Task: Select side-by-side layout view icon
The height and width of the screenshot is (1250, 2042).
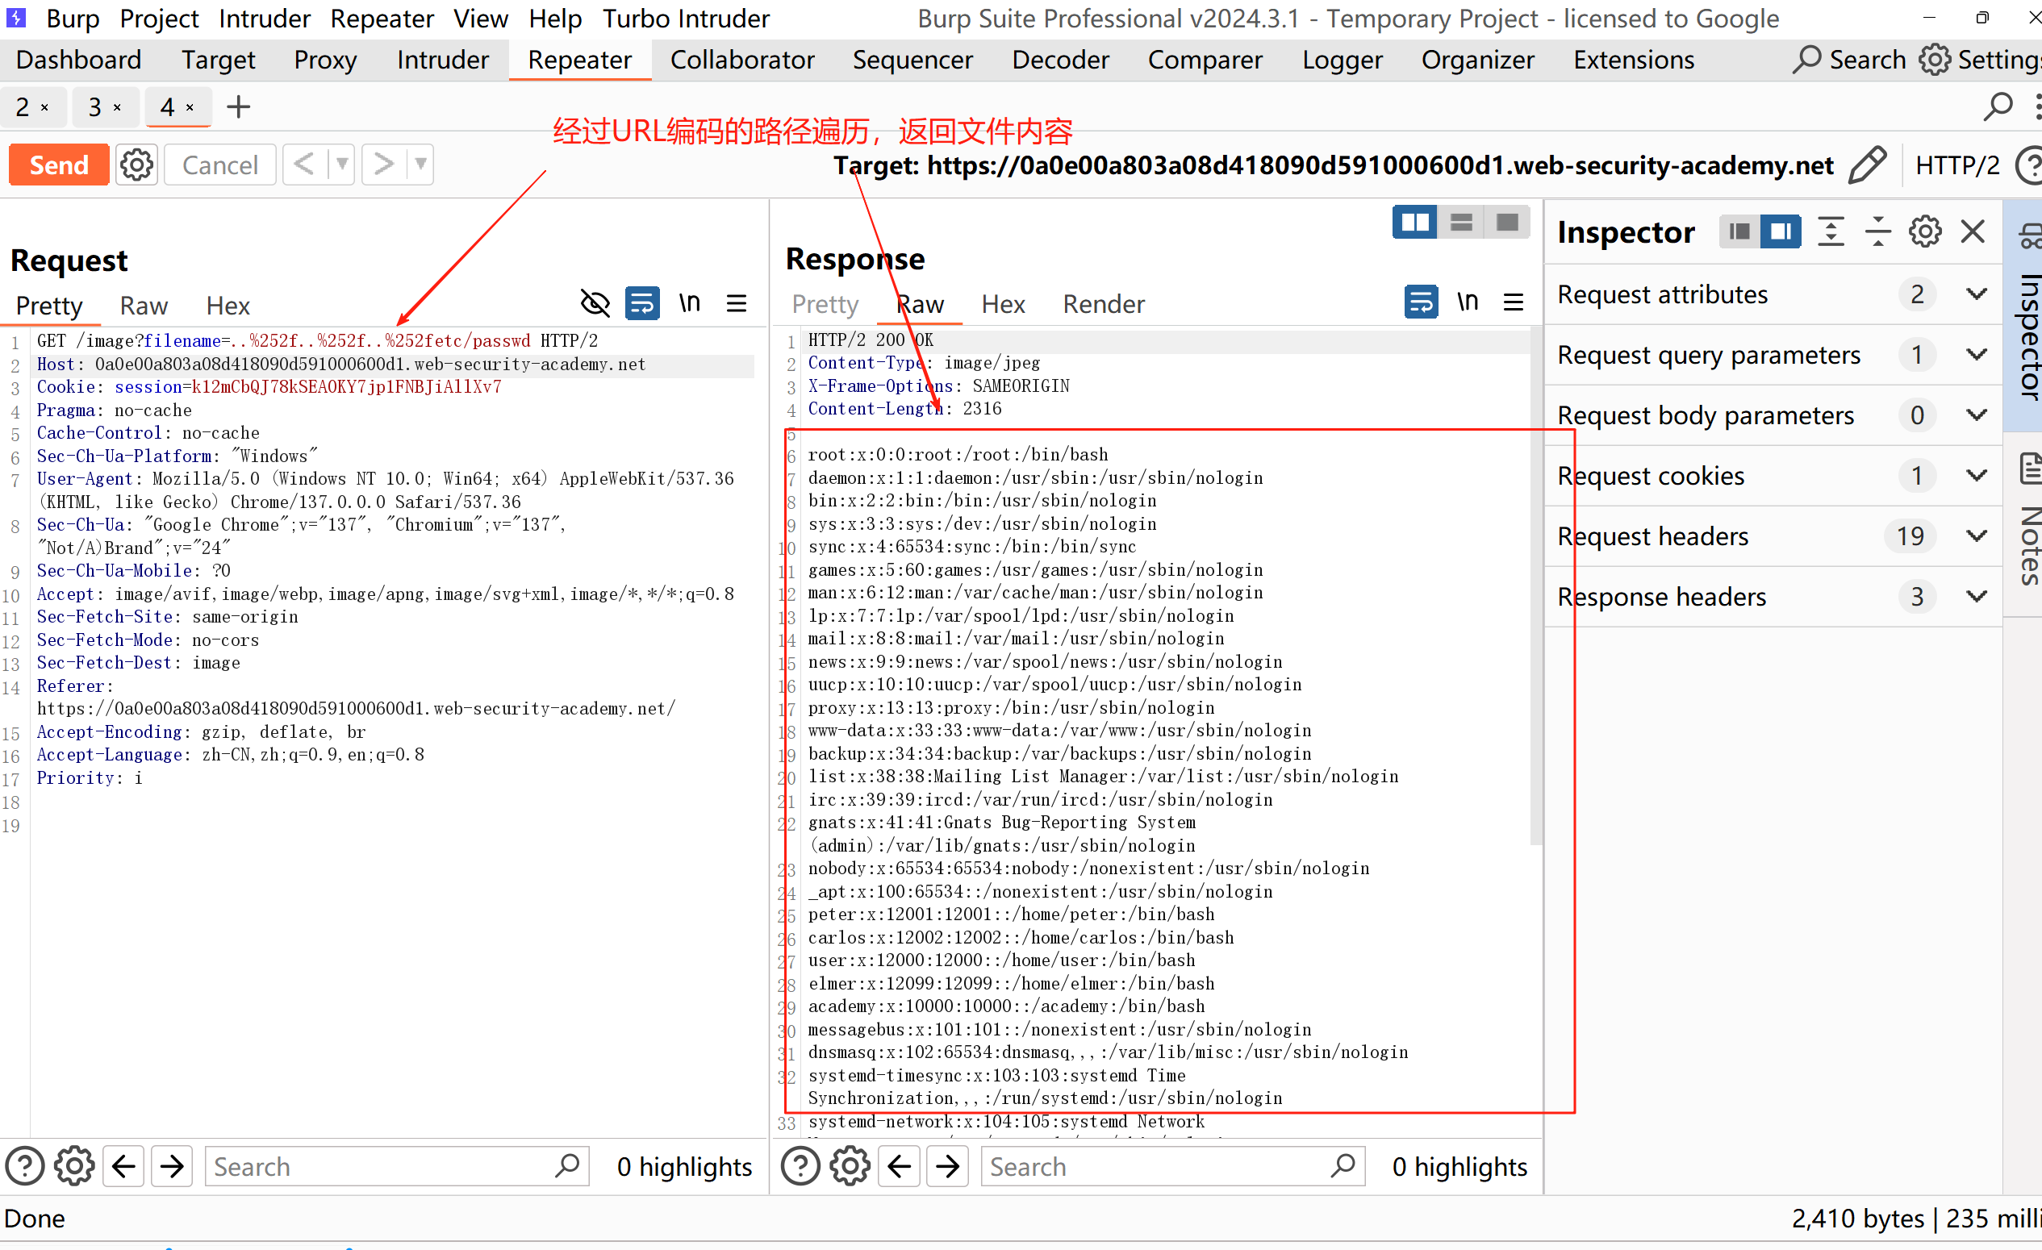Action: [x=1414, y=222]
